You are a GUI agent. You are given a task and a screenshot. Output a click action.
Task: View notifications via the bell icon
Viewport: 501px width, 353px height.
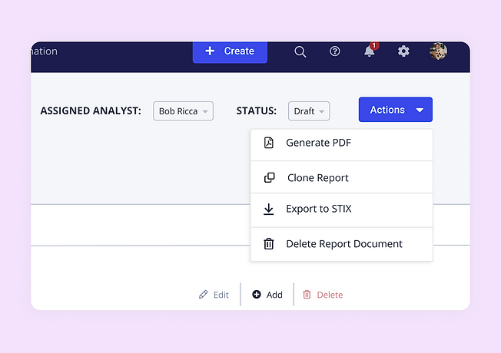pos(370,51)
